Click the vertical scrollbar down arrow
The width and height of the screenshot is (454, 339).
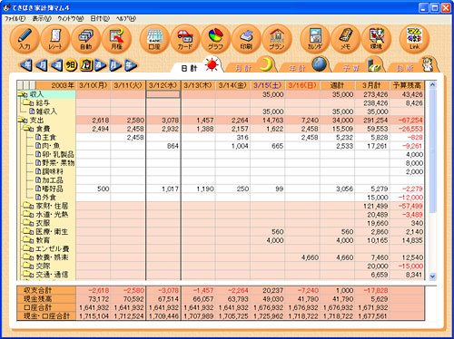[432, 276]
